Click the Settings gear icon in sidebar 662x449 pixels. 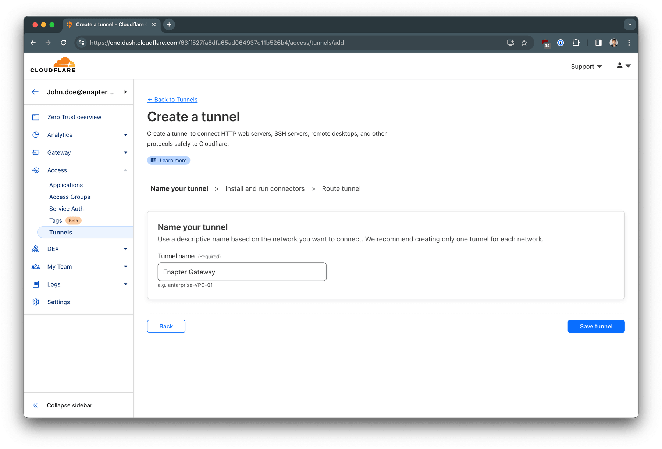click(36, 302)
